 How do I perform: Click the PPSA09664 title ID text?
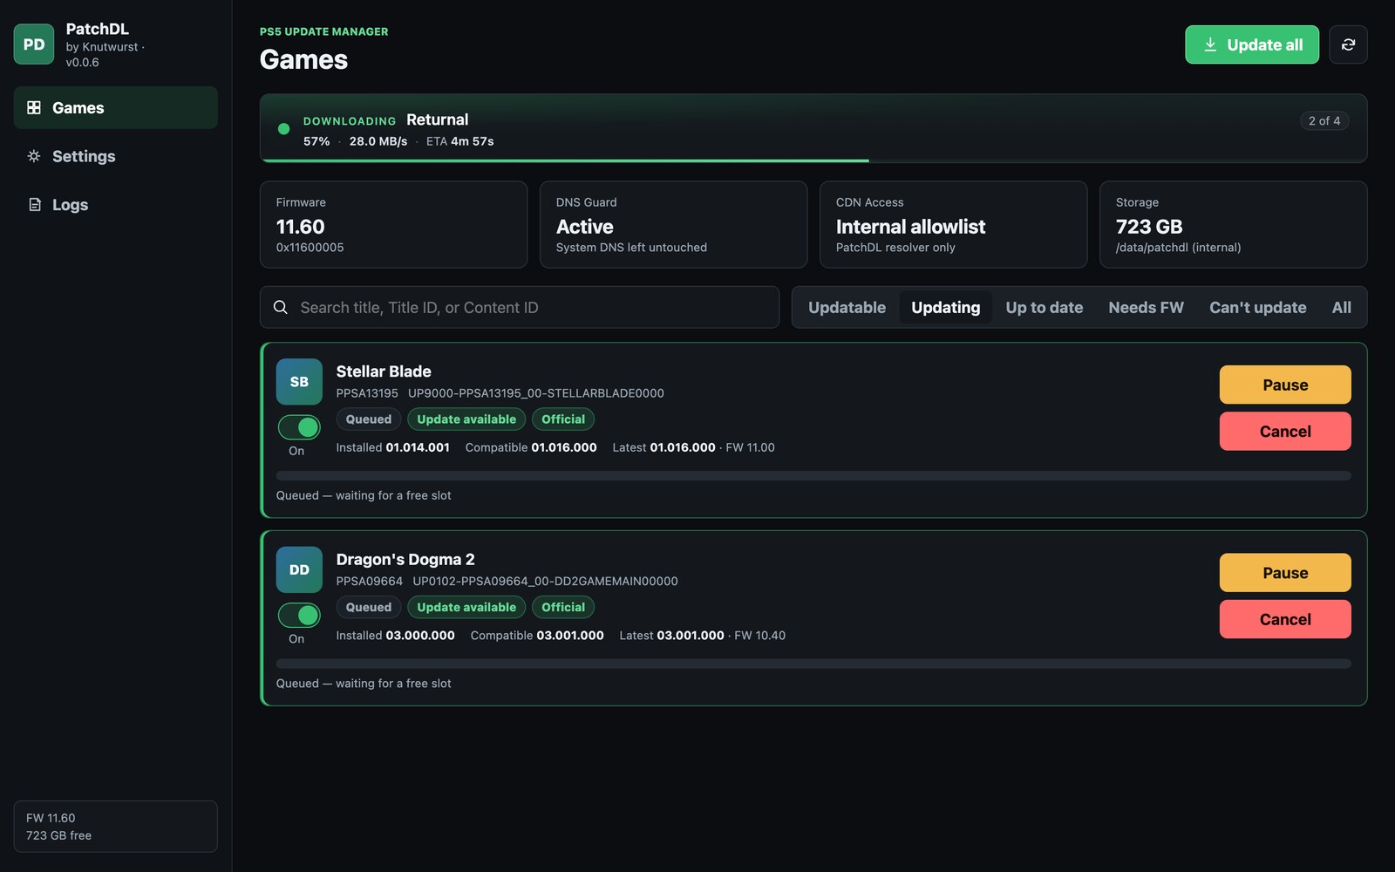point(370,582)
